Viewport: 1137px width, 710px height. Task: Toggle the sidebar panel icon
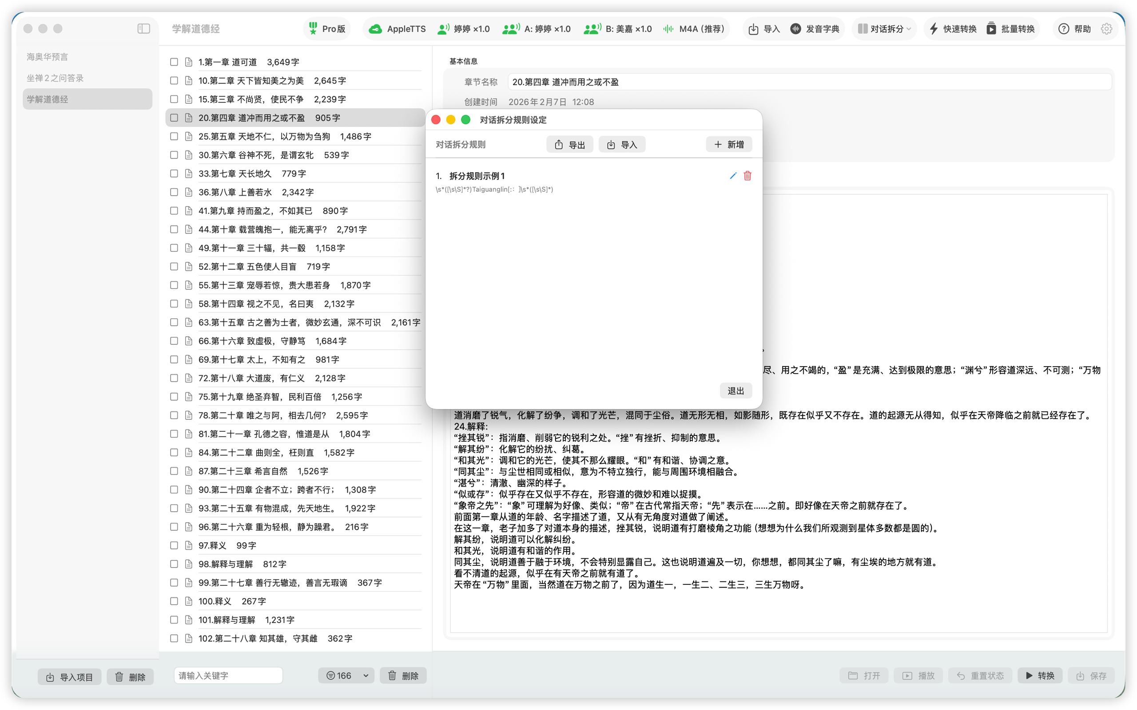[x=144, y=29]
